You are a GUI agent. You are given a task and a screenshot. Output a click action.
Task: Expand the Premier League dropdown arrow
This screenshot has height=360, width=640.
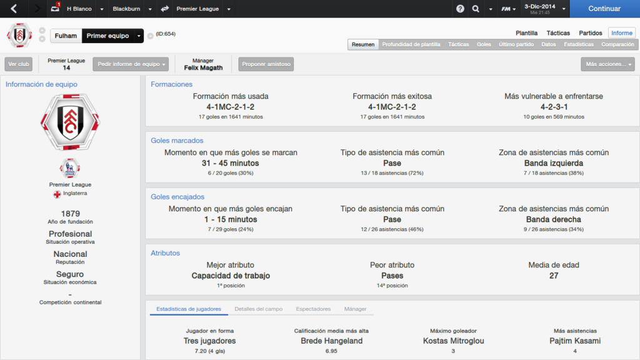point(229,9)
